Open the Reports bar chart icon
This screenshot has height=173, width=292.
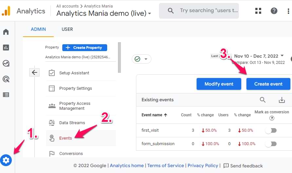6,48
